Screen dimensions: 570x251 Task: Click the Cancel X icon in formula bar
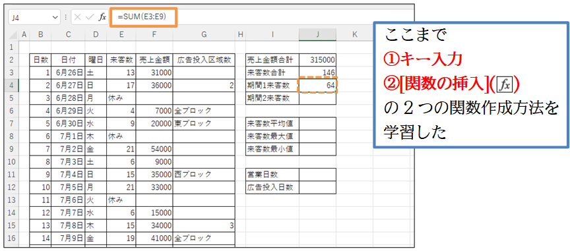click(77, 17)
